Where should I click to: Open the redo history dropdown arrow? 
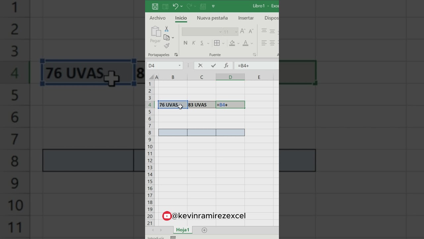click(x=195, y=6)
